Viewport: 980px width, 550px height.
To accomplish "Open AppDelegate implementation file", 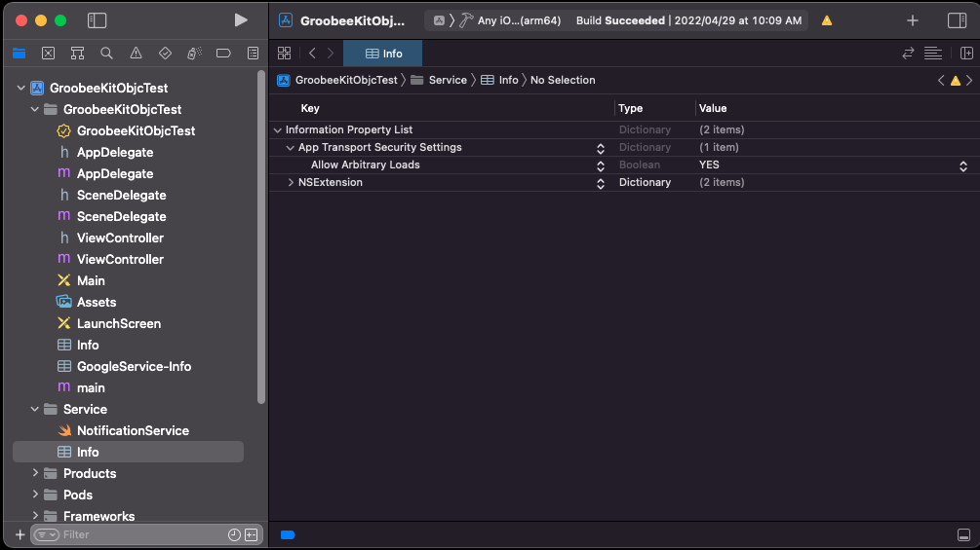I will click(x=115, y=173).
